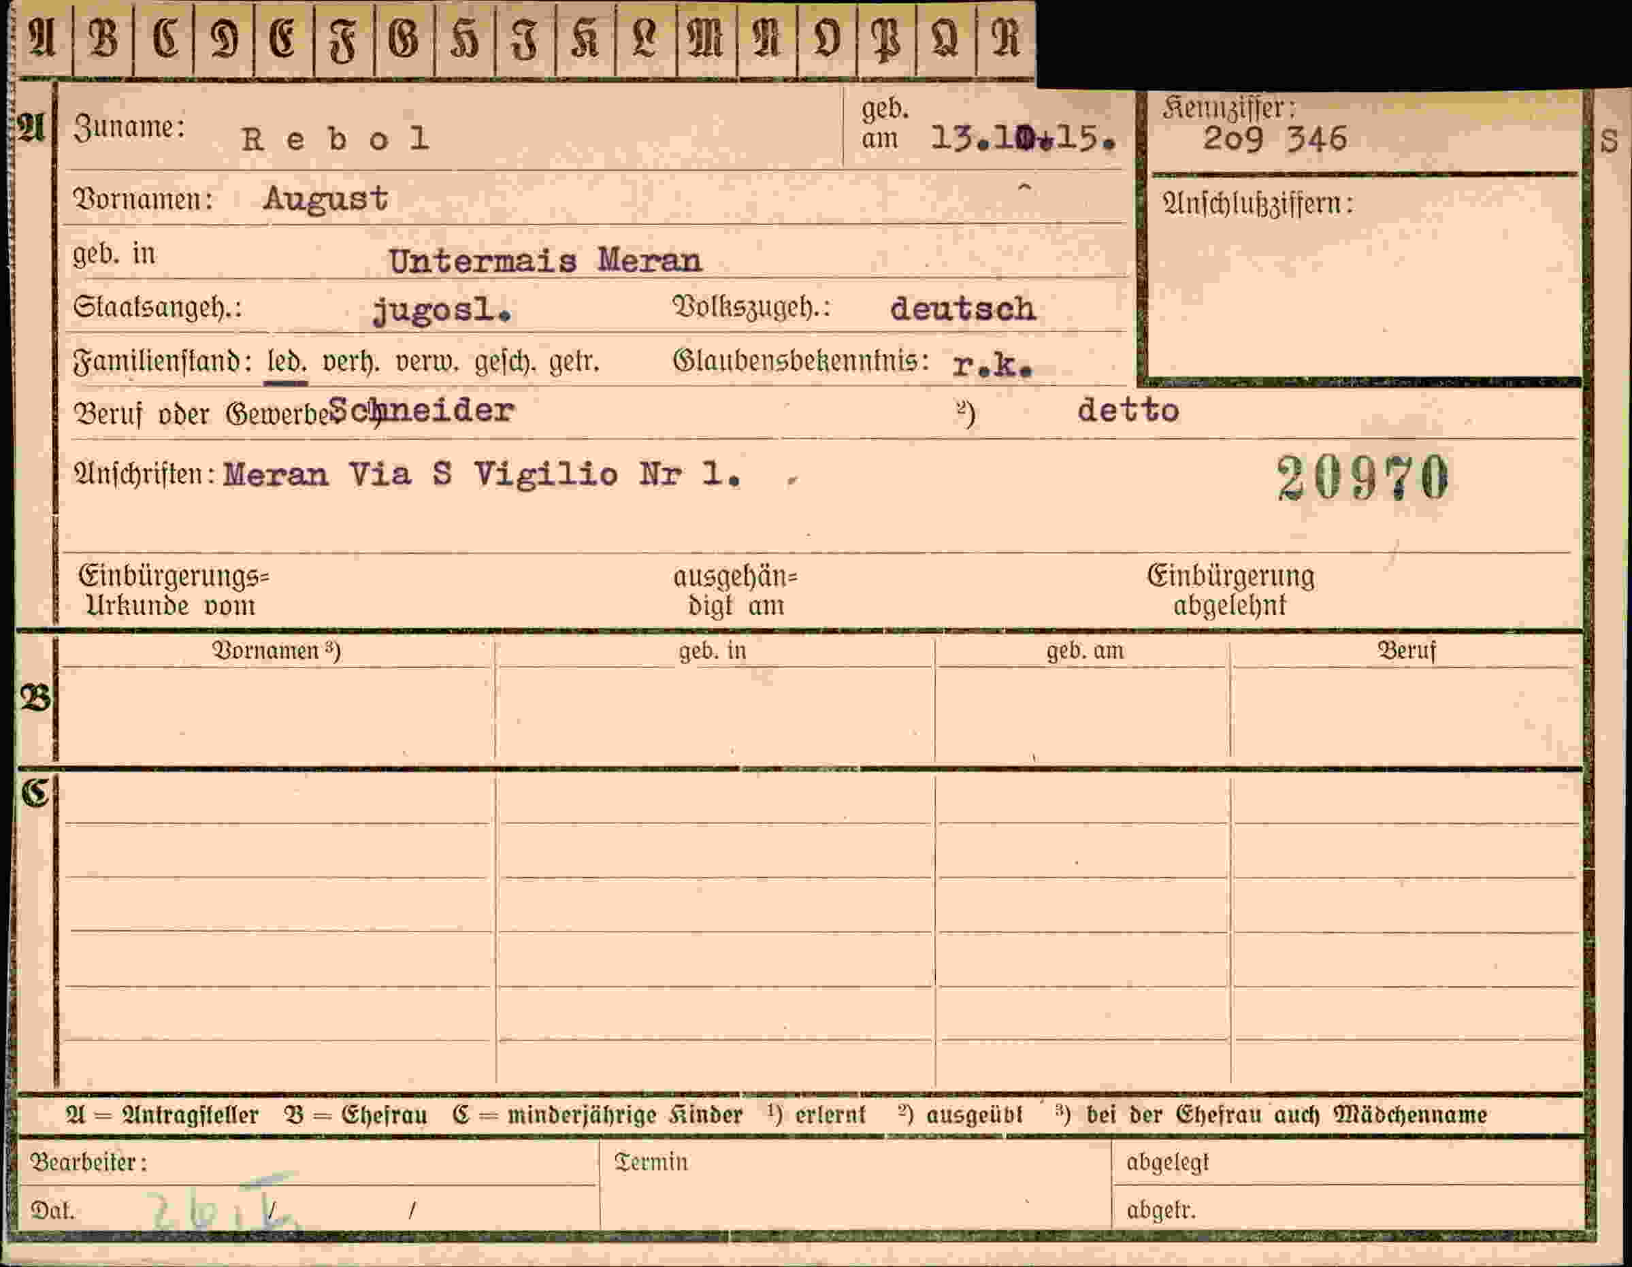Click the occupation 'Schneider'

click(x=421, y=410)
